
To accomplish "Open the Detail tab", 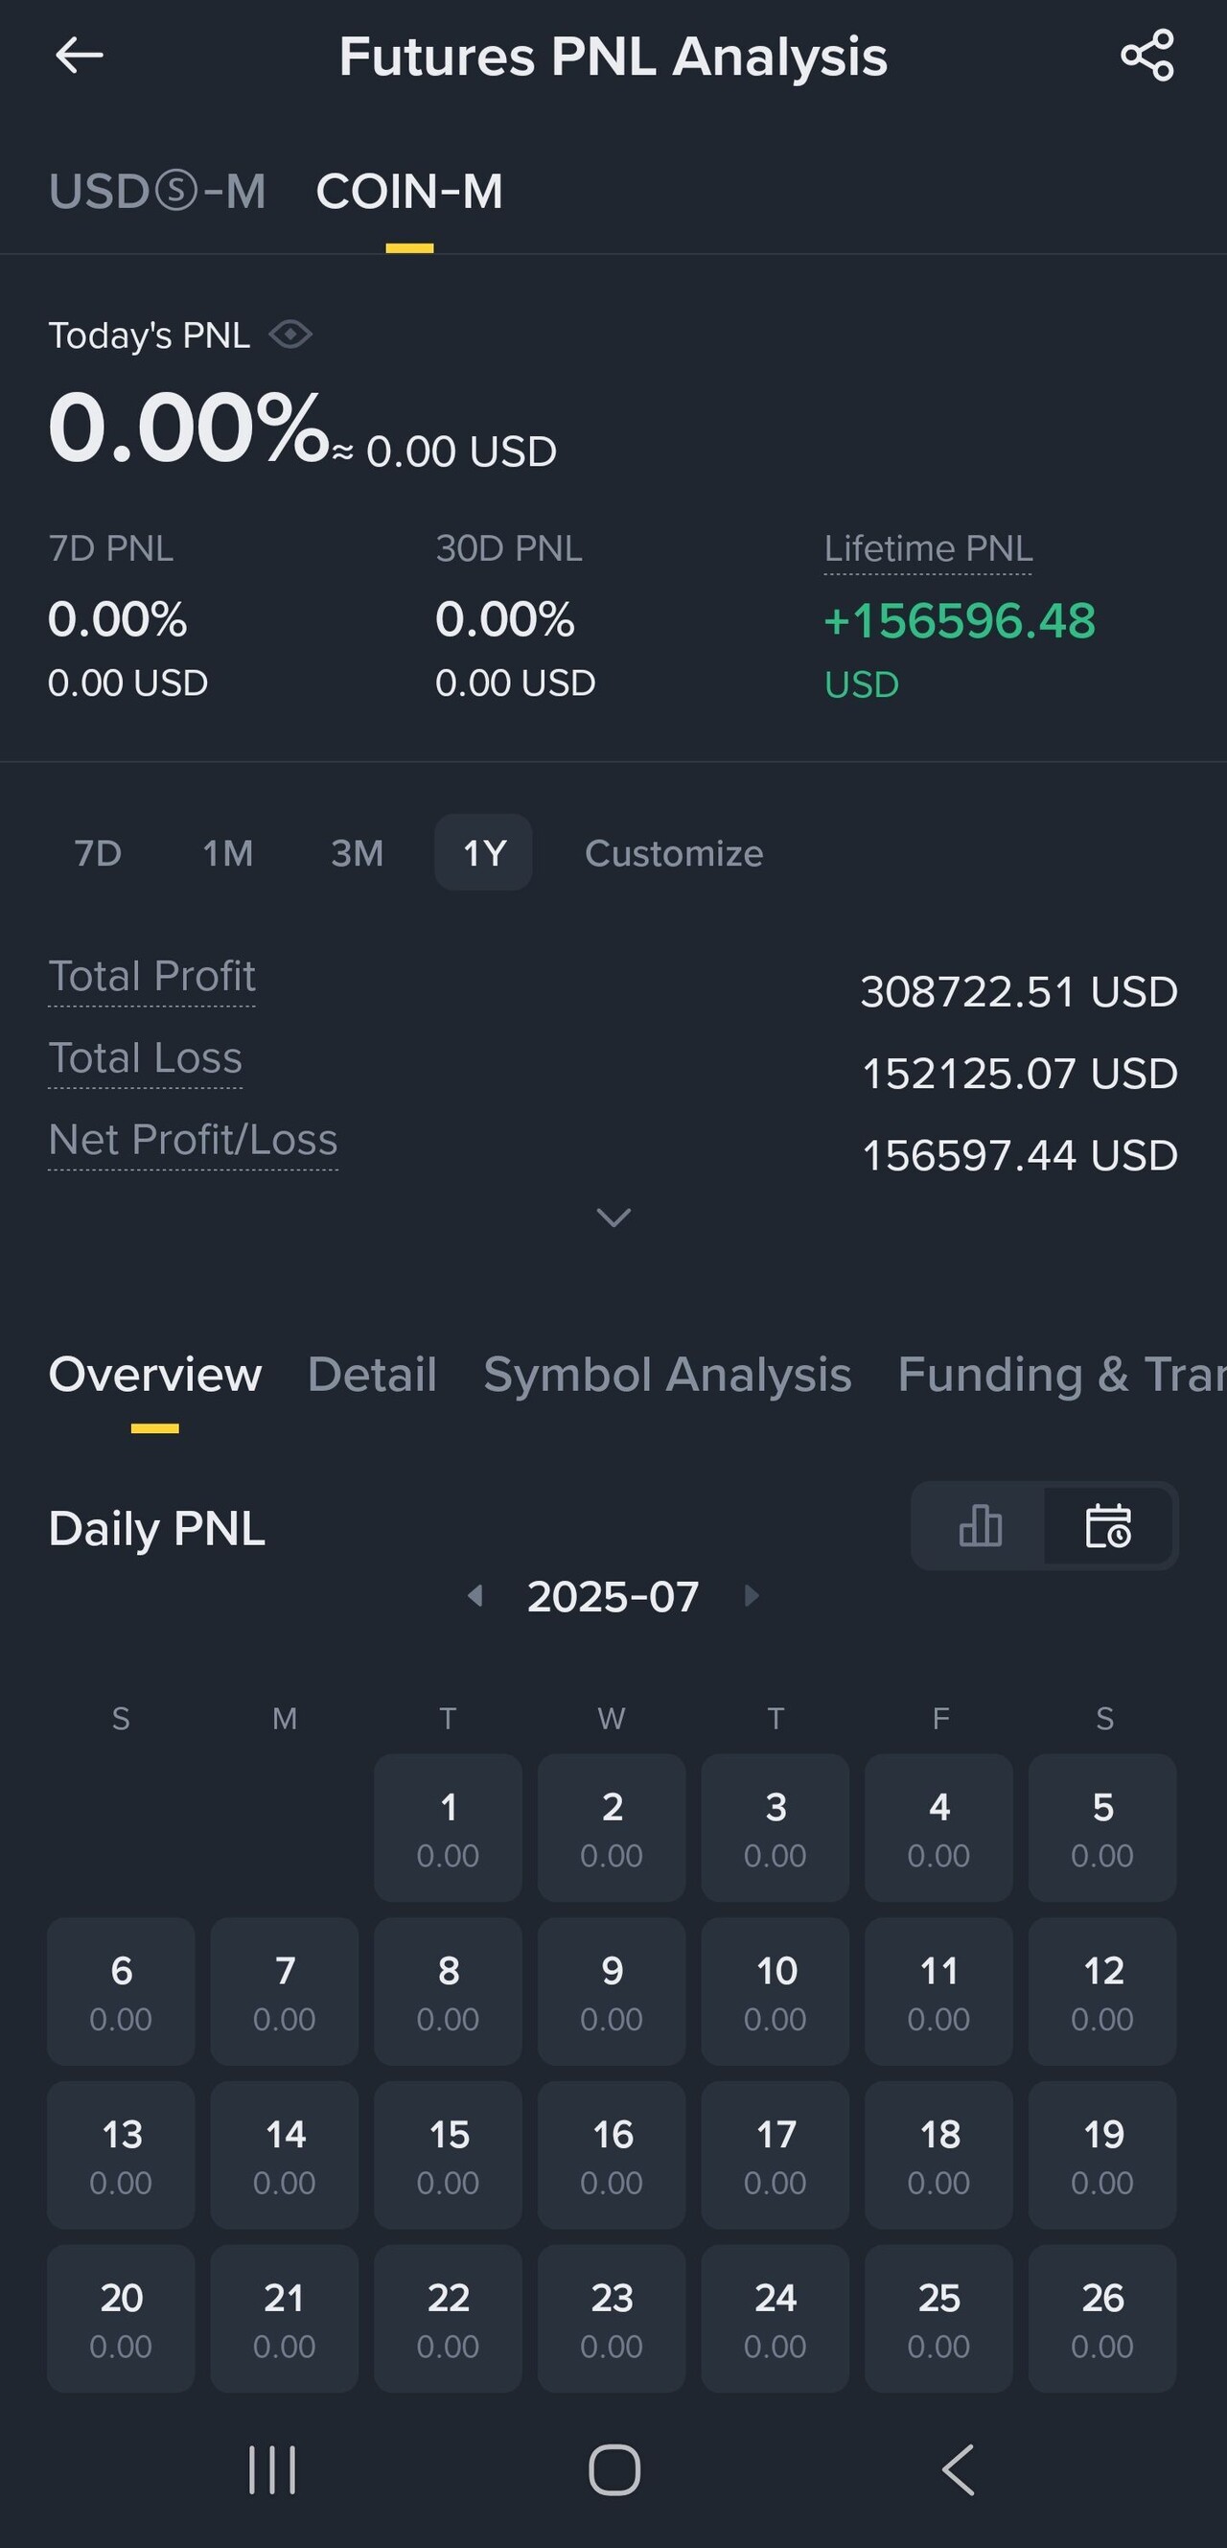I will pos(372,1374).
